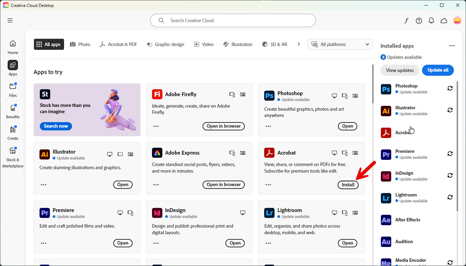Open Photoshop from its card
The image size is (466, 266).
coord(348,126)
